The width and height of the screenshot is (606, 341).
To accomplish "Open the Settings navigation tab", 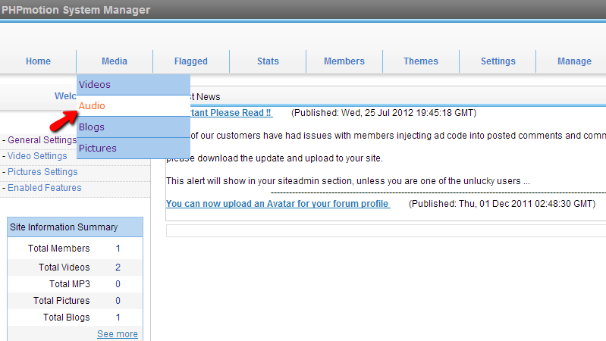I will pos(498,61).
